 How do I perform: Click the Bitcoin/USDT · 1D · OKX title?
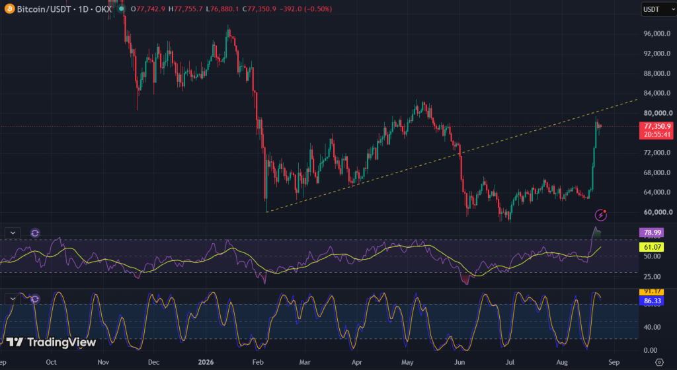(64, 9)
